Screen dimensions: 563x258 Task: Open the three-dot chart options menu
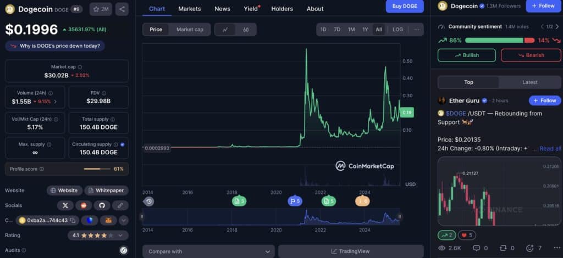[x=417, y=30]
